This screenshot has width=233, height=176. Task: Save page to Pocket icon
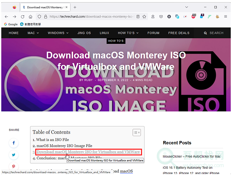(161, 17)
